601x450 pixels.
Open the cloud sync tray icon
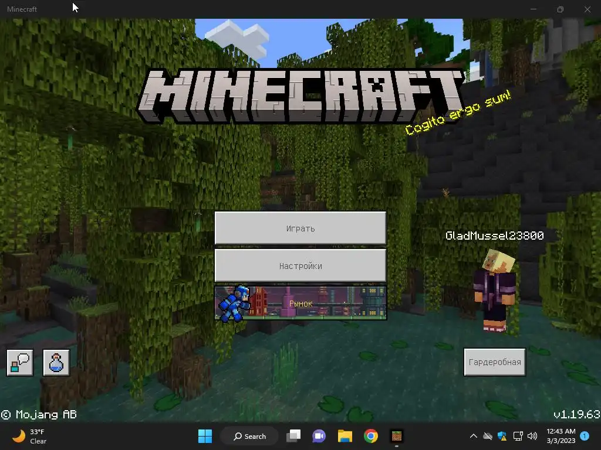tap(488, 436)
